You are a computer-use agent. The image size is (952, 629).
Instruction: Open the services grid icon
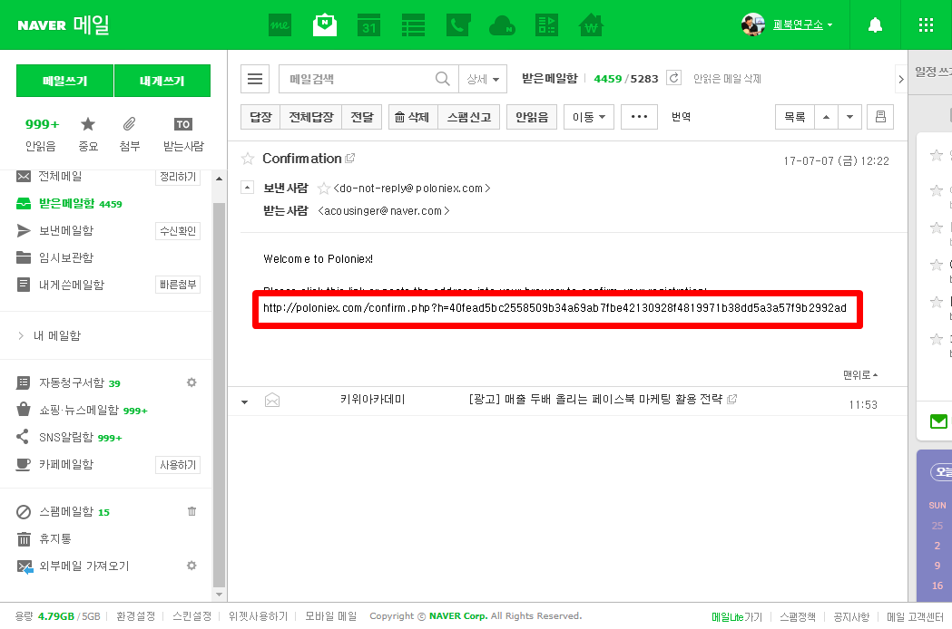(926, 24)
